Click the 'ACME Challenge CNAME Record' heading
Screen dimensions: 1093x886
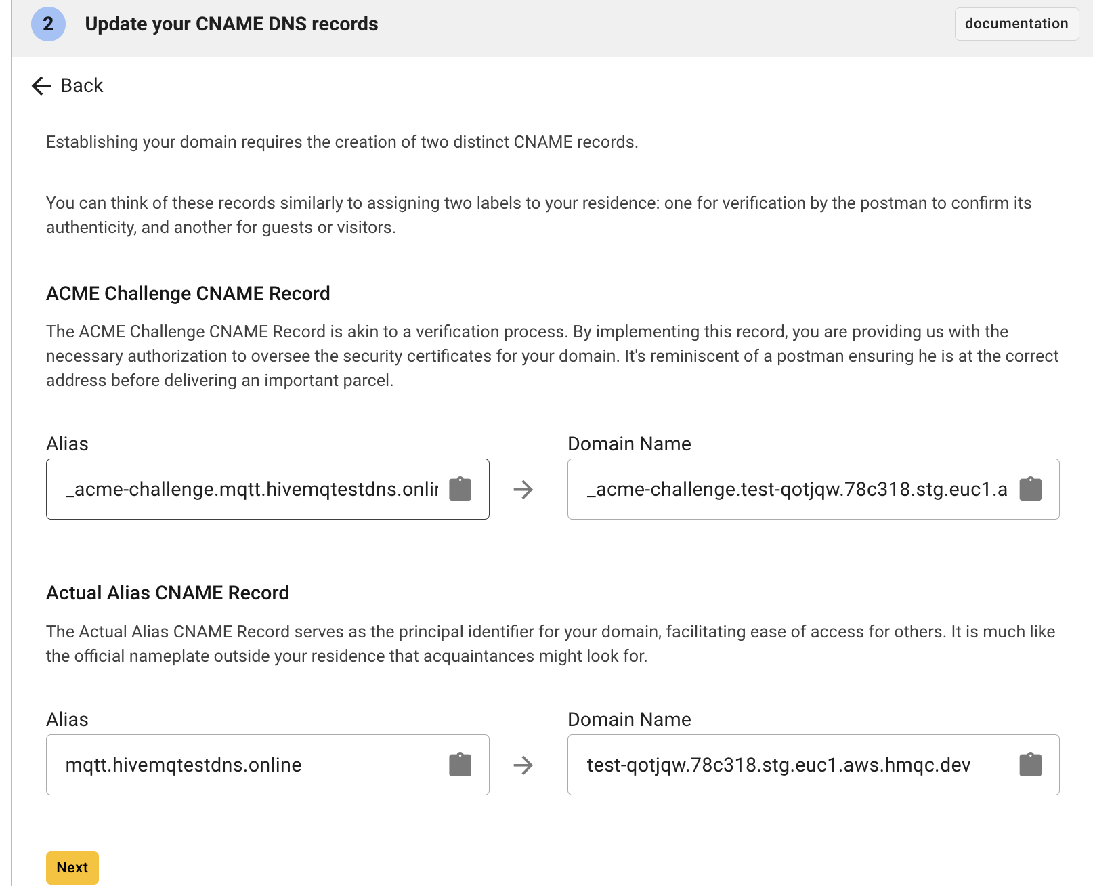(x=188, y=293)
